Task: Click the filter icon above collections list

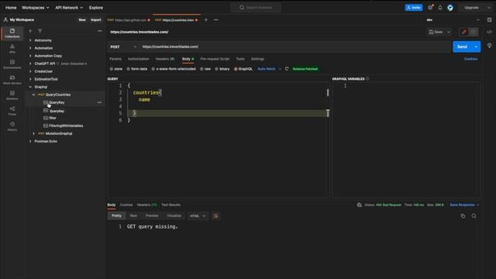Action: (x=40, y=31)
